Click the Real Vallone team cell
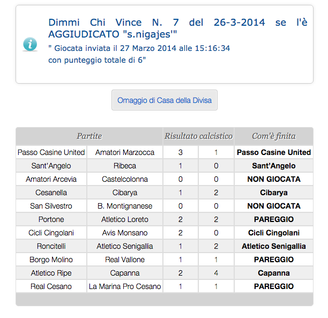 coord(125,260)
